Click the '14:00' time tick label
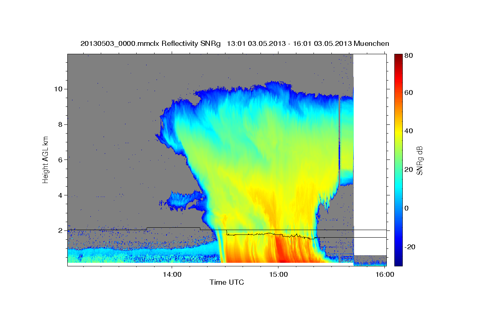The width and height of the screenshot is (478, 319). pos(172,274)
